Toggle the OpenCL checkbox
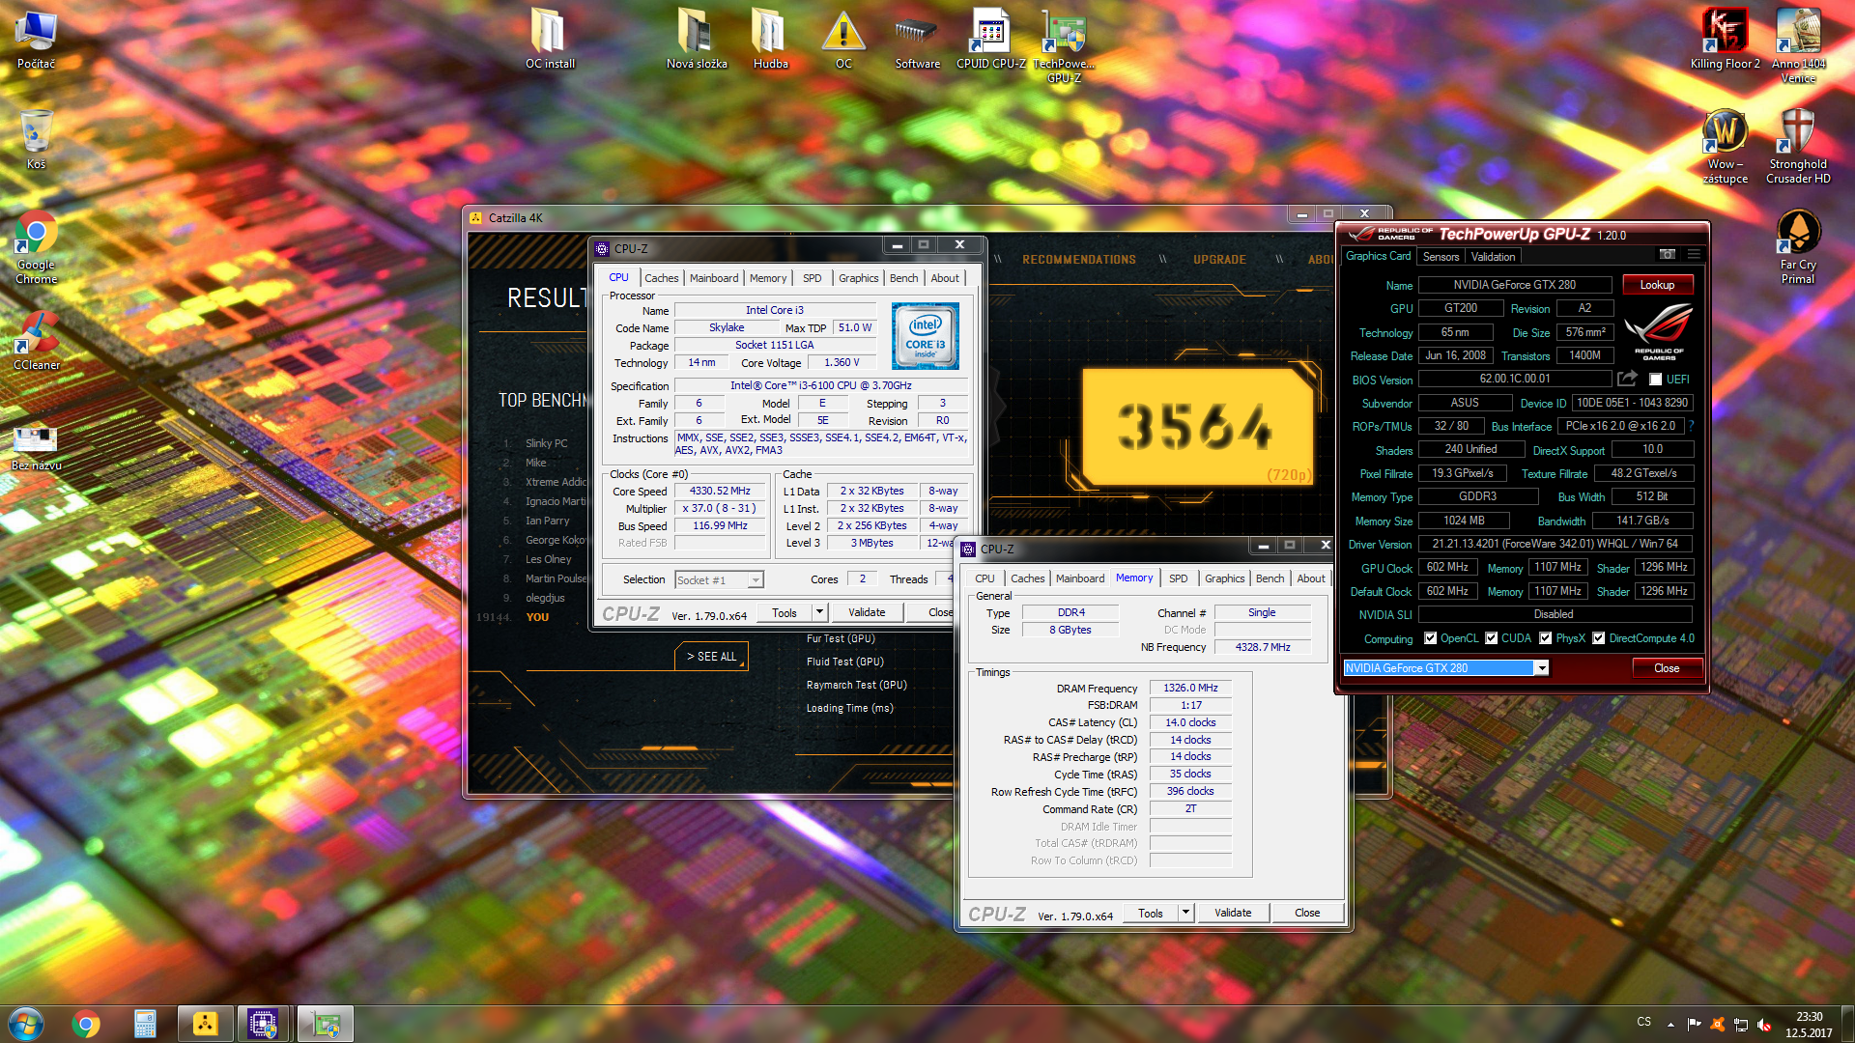This screenshot has width=1855, height=1043. [x=1430, y=638]
